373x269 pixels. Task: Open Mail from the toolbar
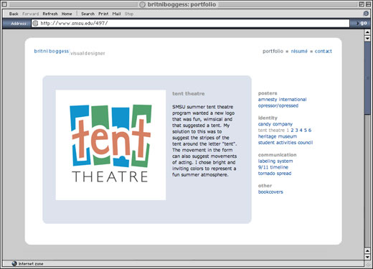point(116,14)
